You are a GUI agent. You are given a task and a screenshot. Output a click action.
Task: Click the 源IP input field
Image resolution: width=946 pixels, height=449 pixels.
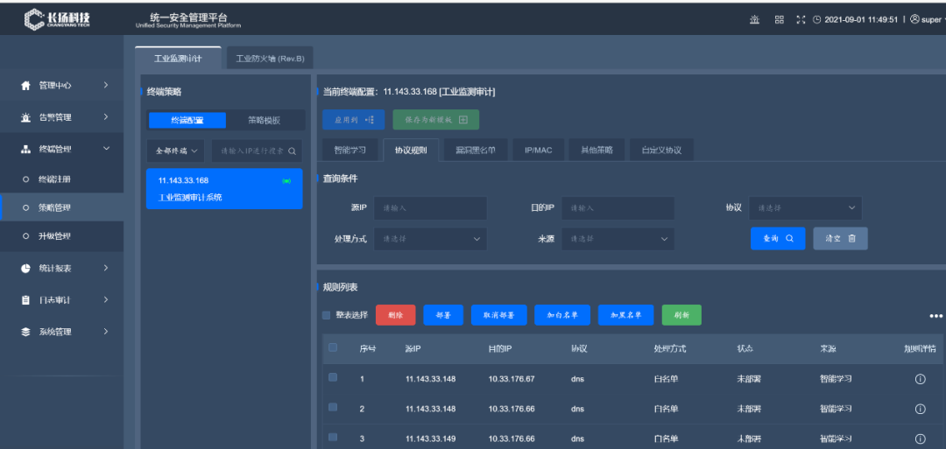[x=429, y=208]
